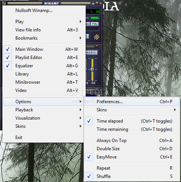181x182 pixels.
Task: Toggle equalizer windowshade mode button
Action: tap(97, 47)
